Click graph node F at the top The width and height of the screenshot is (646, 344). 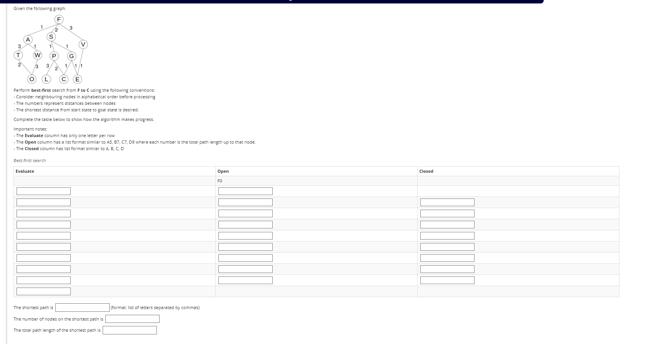59,19
